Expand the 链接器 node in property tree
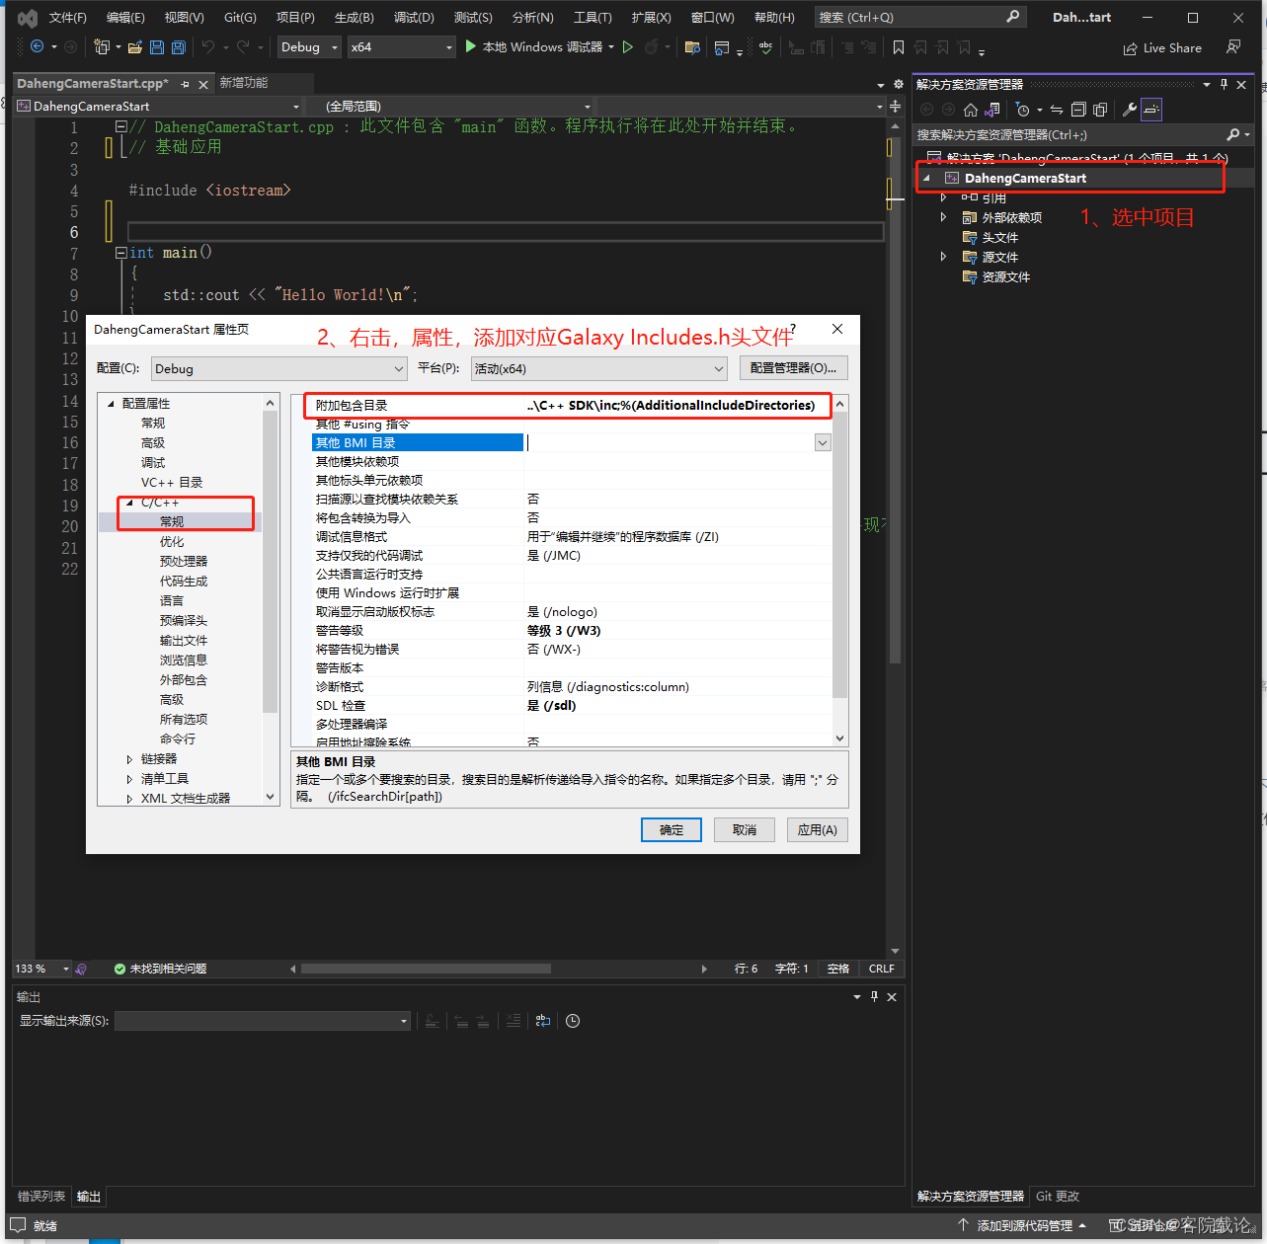Image resolution: width=1267 pixels, height=1244 pixels. coord(129,759)
